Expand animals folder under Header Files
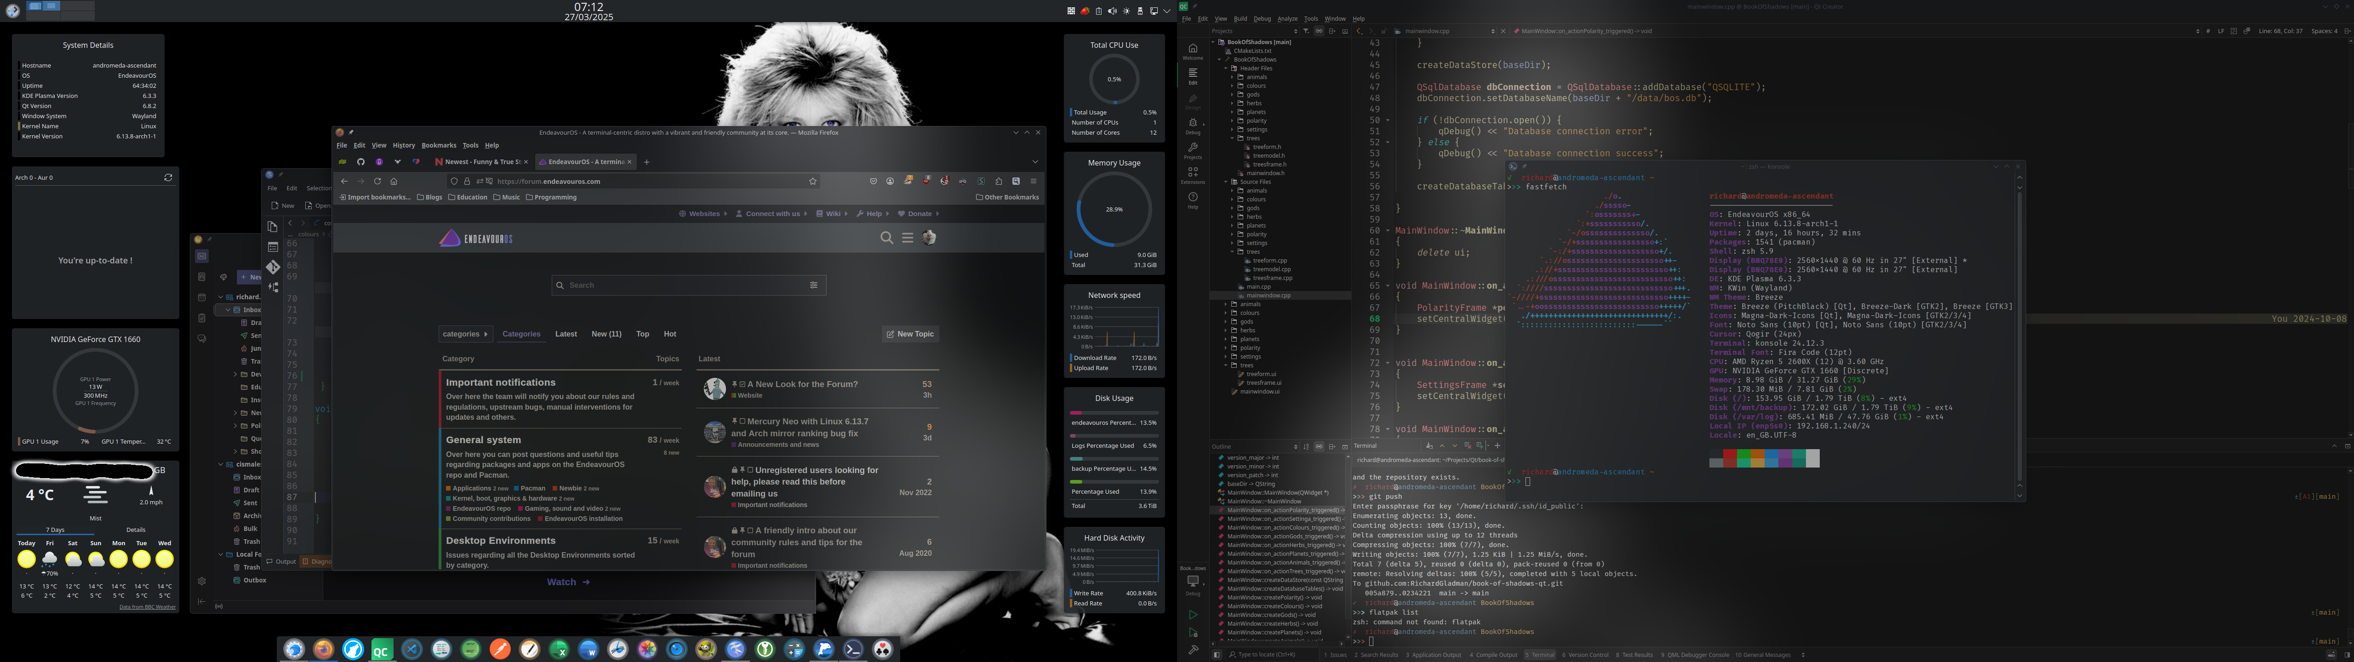This screenshot has width=2354, height=662. [x=1233, y=77]
